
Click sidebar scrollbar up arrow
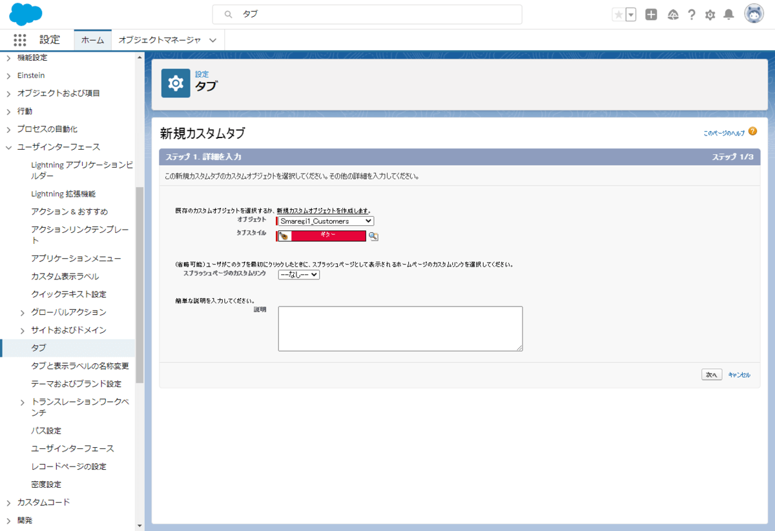(x=140, y=57)
